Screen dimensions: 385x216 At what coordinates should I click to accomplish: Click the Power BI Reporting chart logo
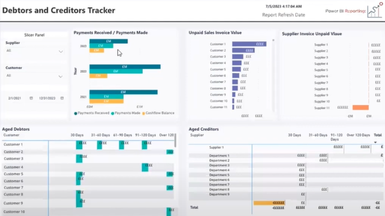click(x=375, y=10)
